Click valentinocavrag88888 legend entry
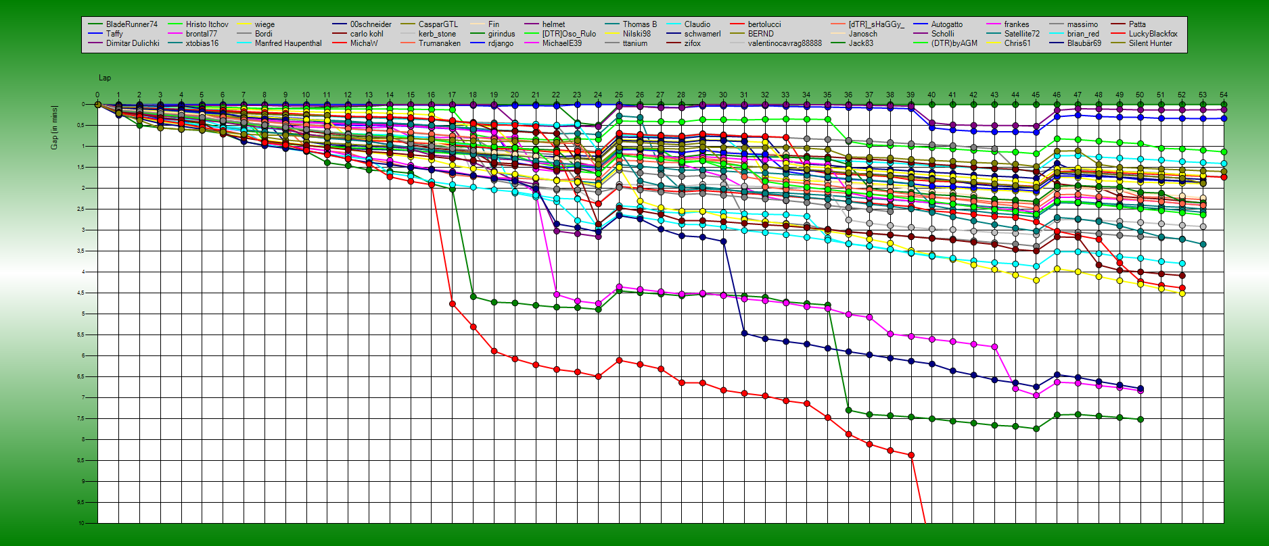 (785, 43)
